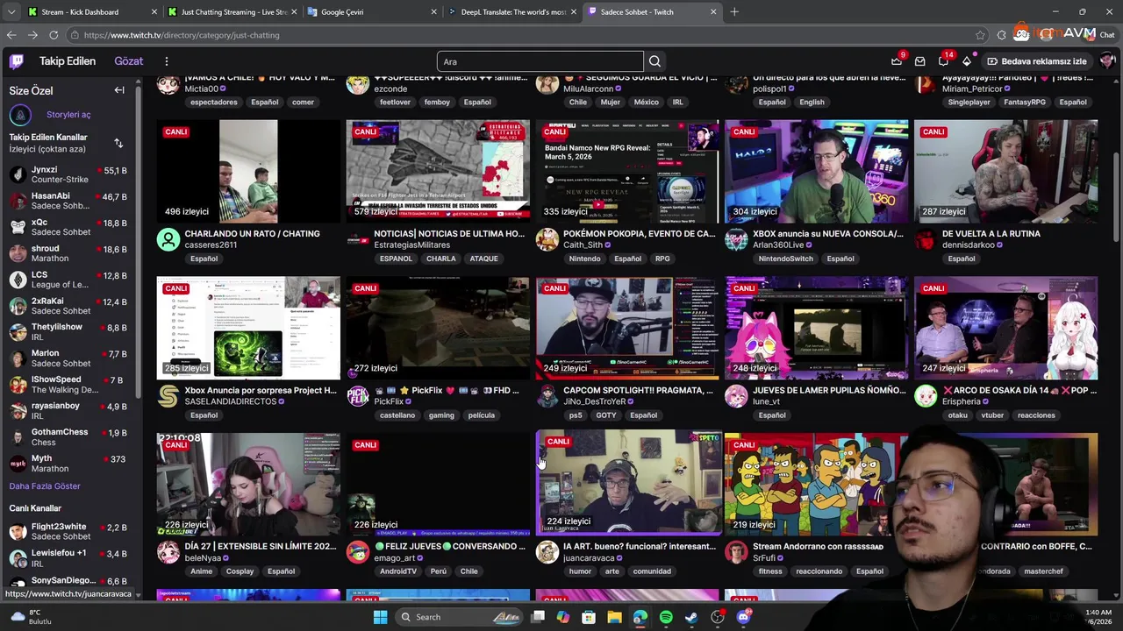Click Bedava reklamsız izle button
This screenshot has height=631, width=1123.
point(1037,61)
